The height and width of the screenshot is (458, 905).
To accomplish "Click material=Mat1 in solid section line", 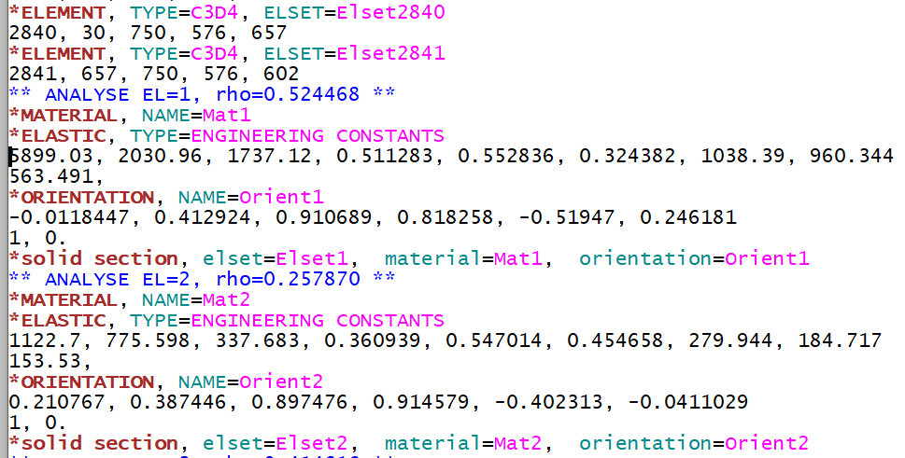I will tap(463, 258).
